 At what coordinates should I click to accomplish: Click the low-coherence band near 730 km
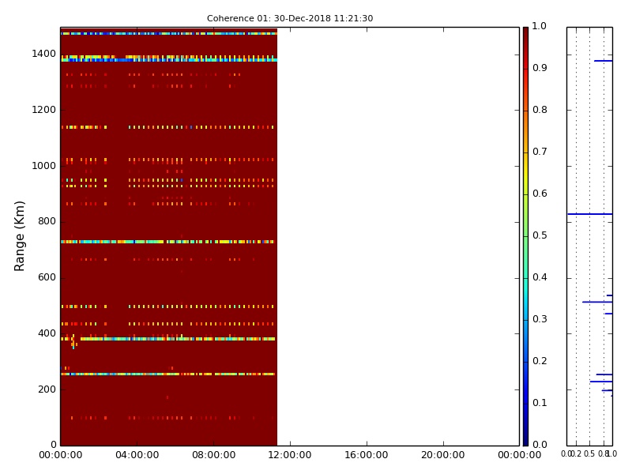[x=167, y=242]
